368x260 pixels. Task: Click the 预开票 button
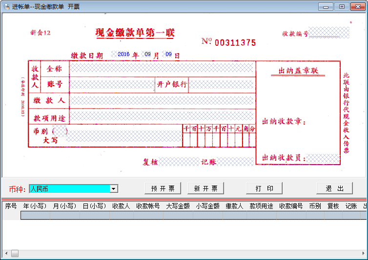click(x=163, y=188)
